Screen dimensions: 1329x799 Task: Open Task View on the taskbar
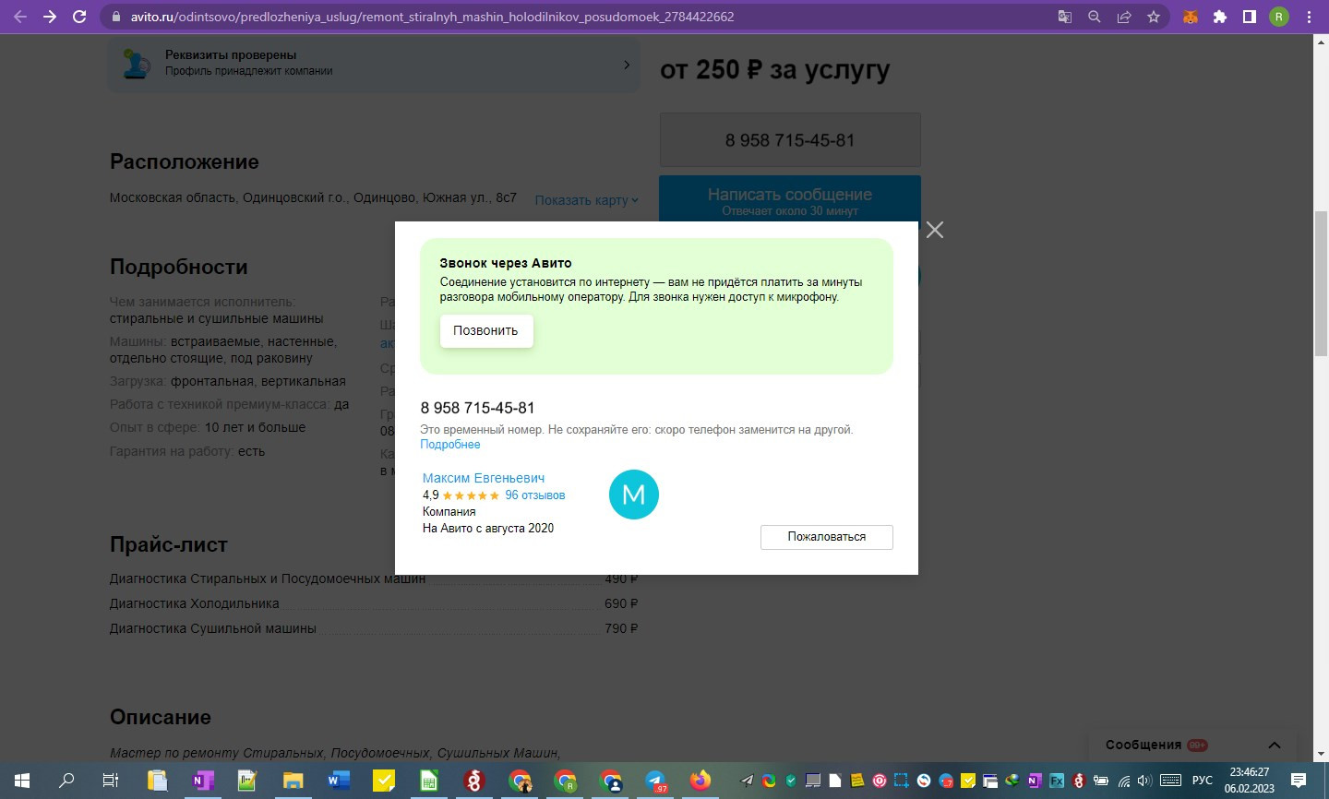[x=110, y=781]
